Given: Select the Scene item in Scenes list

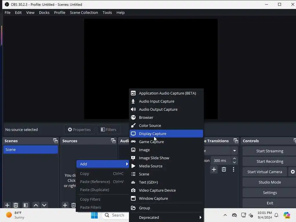Looking at the screenshot, I should (31, 149).
